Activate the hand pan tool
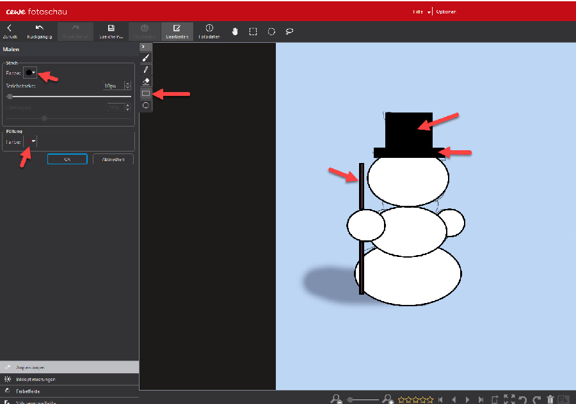 point(235,31)
